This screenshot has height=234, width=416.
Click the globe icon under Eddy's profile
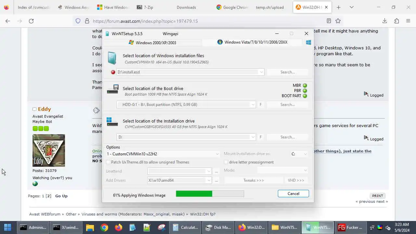coord(35,184)
